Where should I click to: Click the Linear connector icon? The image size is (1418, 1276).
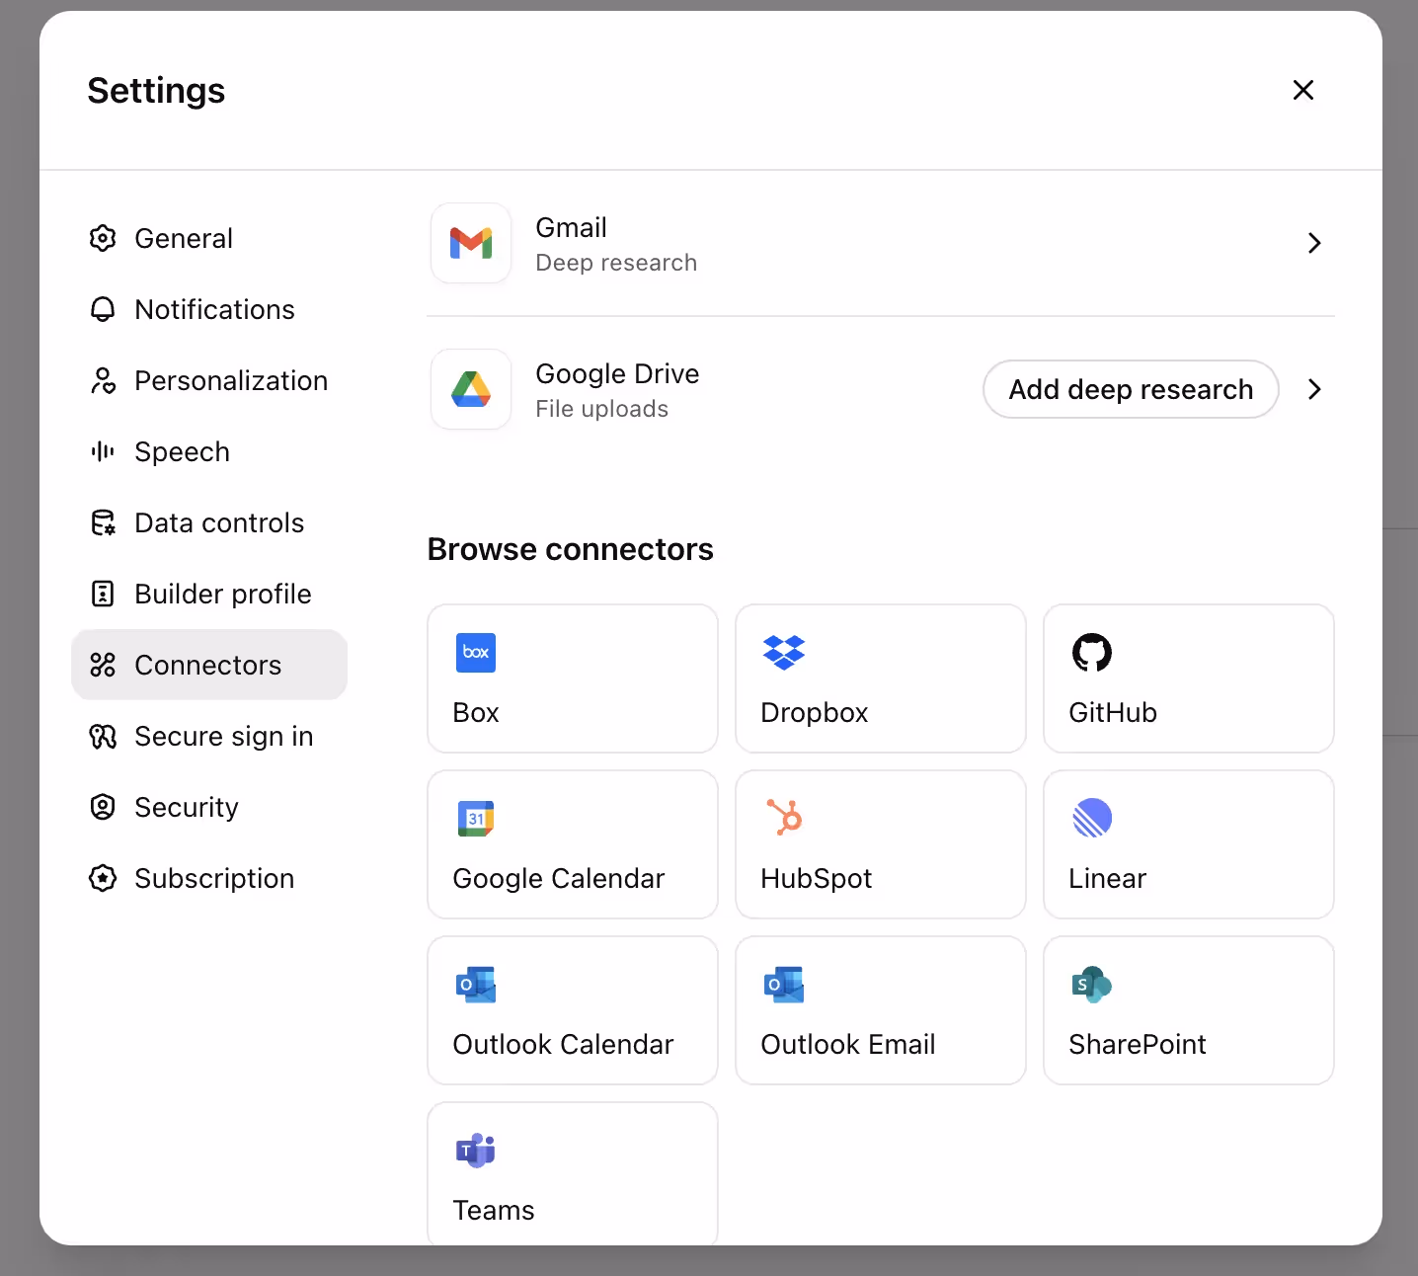click(x=1092, y=818)
